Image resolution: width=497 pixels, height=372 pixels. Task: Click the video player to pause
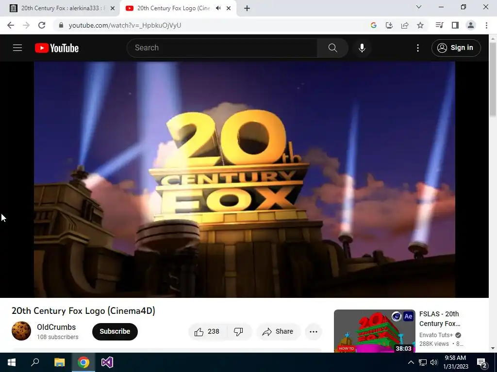pyautogui.click(x=245, y=179)
